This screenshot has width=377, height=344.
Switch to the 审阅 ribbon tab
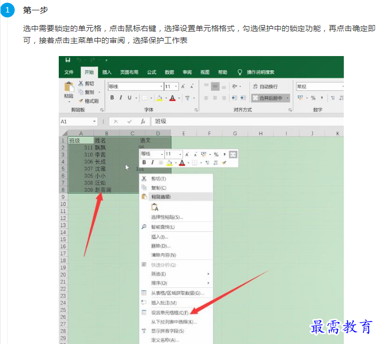(x=187, y=72)
